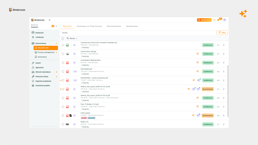Open the notifications bell
This screenshot has width=258, height=145.
(x=218, y=20)
